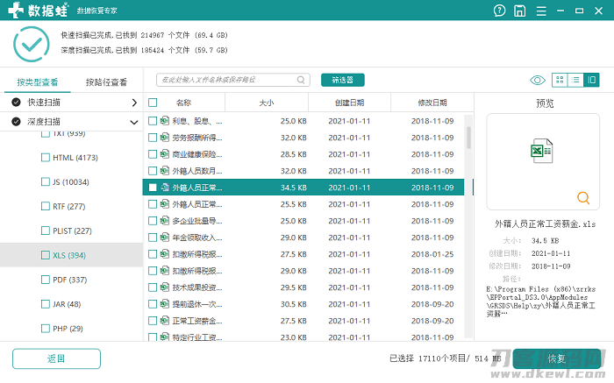Check the PHP (29) type checkbox

tap(46, 329)
